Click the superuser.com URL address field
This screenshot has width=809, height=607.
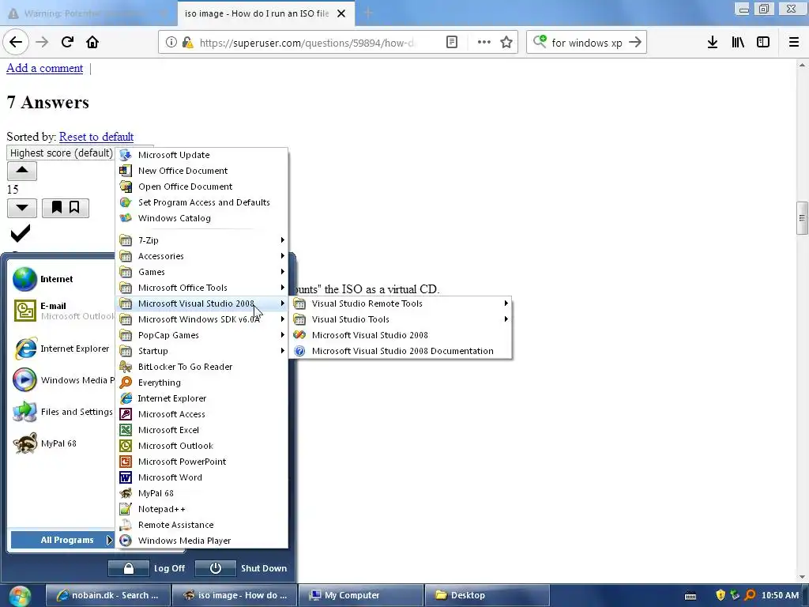pos(307,43)
